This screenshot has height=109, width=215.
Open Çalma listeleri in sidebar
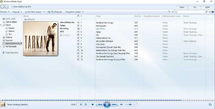pos(11,22)
